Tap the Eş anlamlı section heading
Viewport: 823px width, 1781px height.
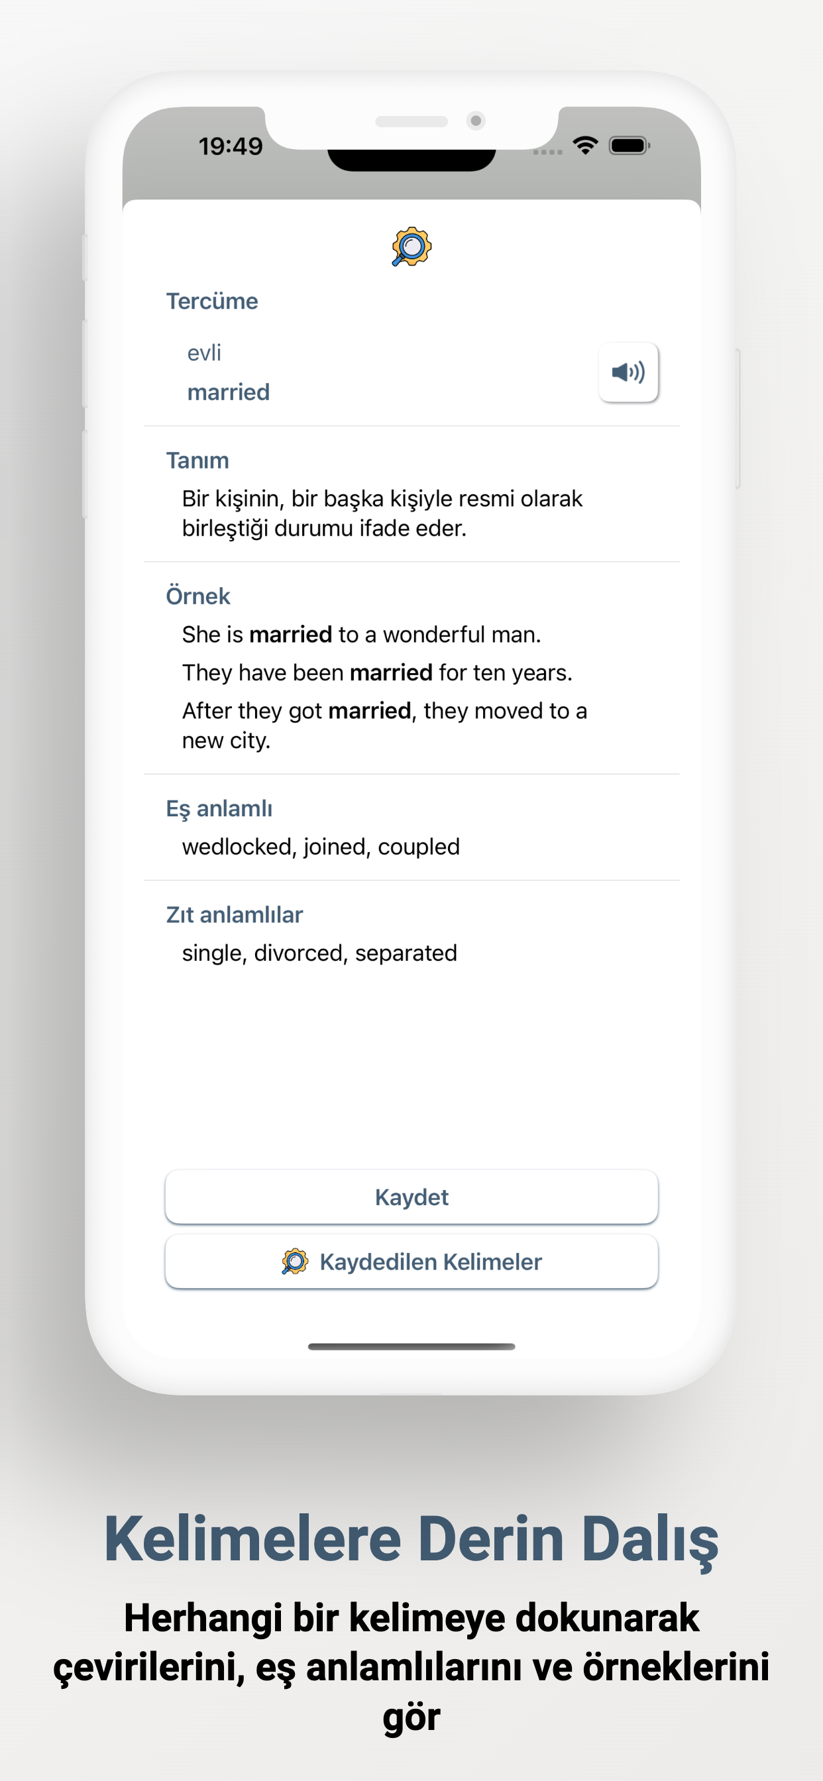click(219, 808)
